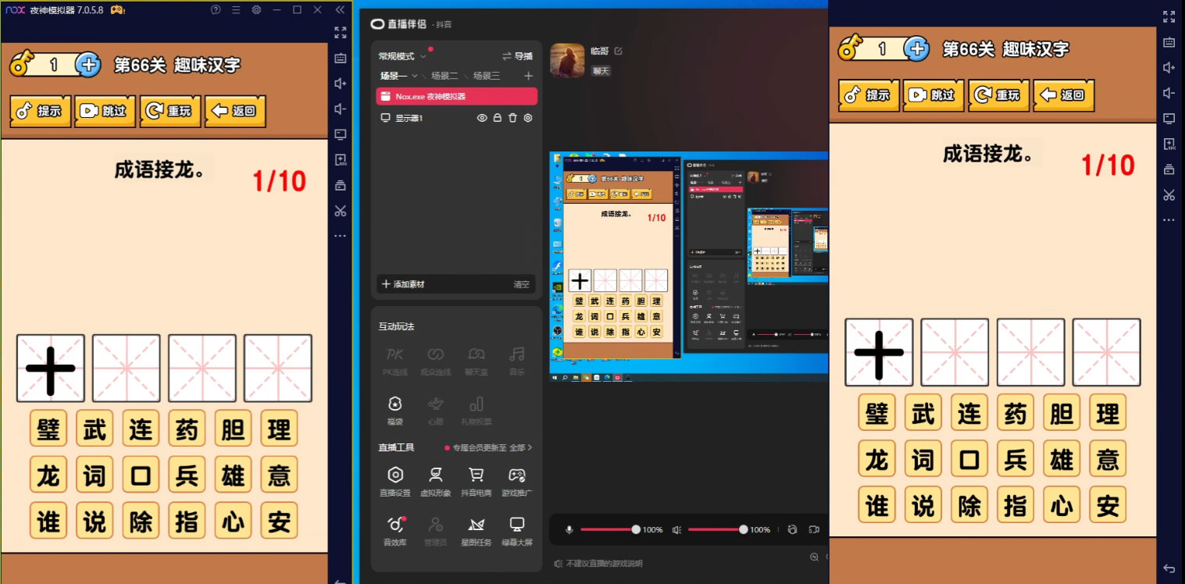Image resolution: width=1185 pixels, height=584 pixels.
Task: Switch to the 场景二 scene tab
Action: click(444, 76)
